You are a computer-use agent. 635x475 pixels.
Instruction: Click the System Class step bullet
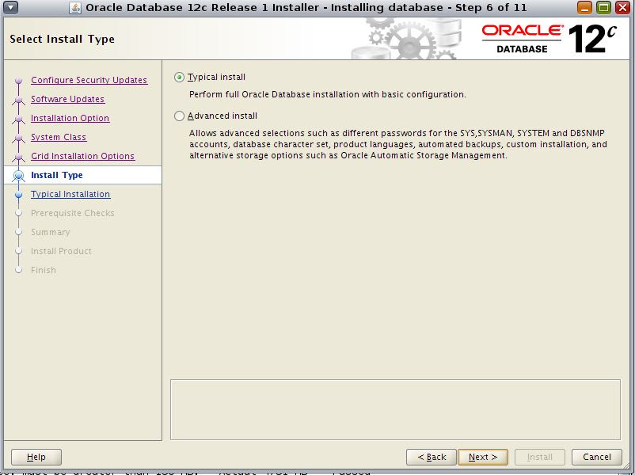(x=19, y=138)
